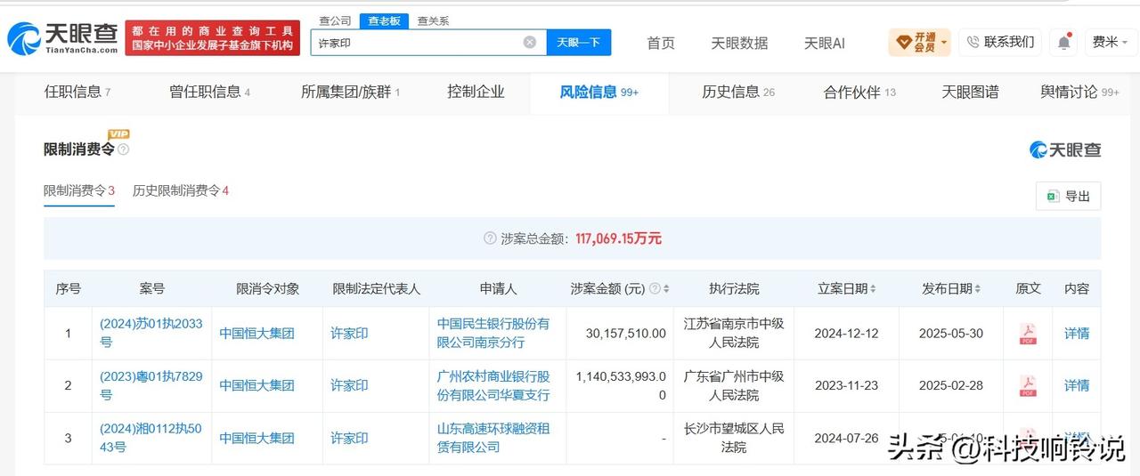
Task: Open 天眼AI navigation item
Action: (824, 43)
